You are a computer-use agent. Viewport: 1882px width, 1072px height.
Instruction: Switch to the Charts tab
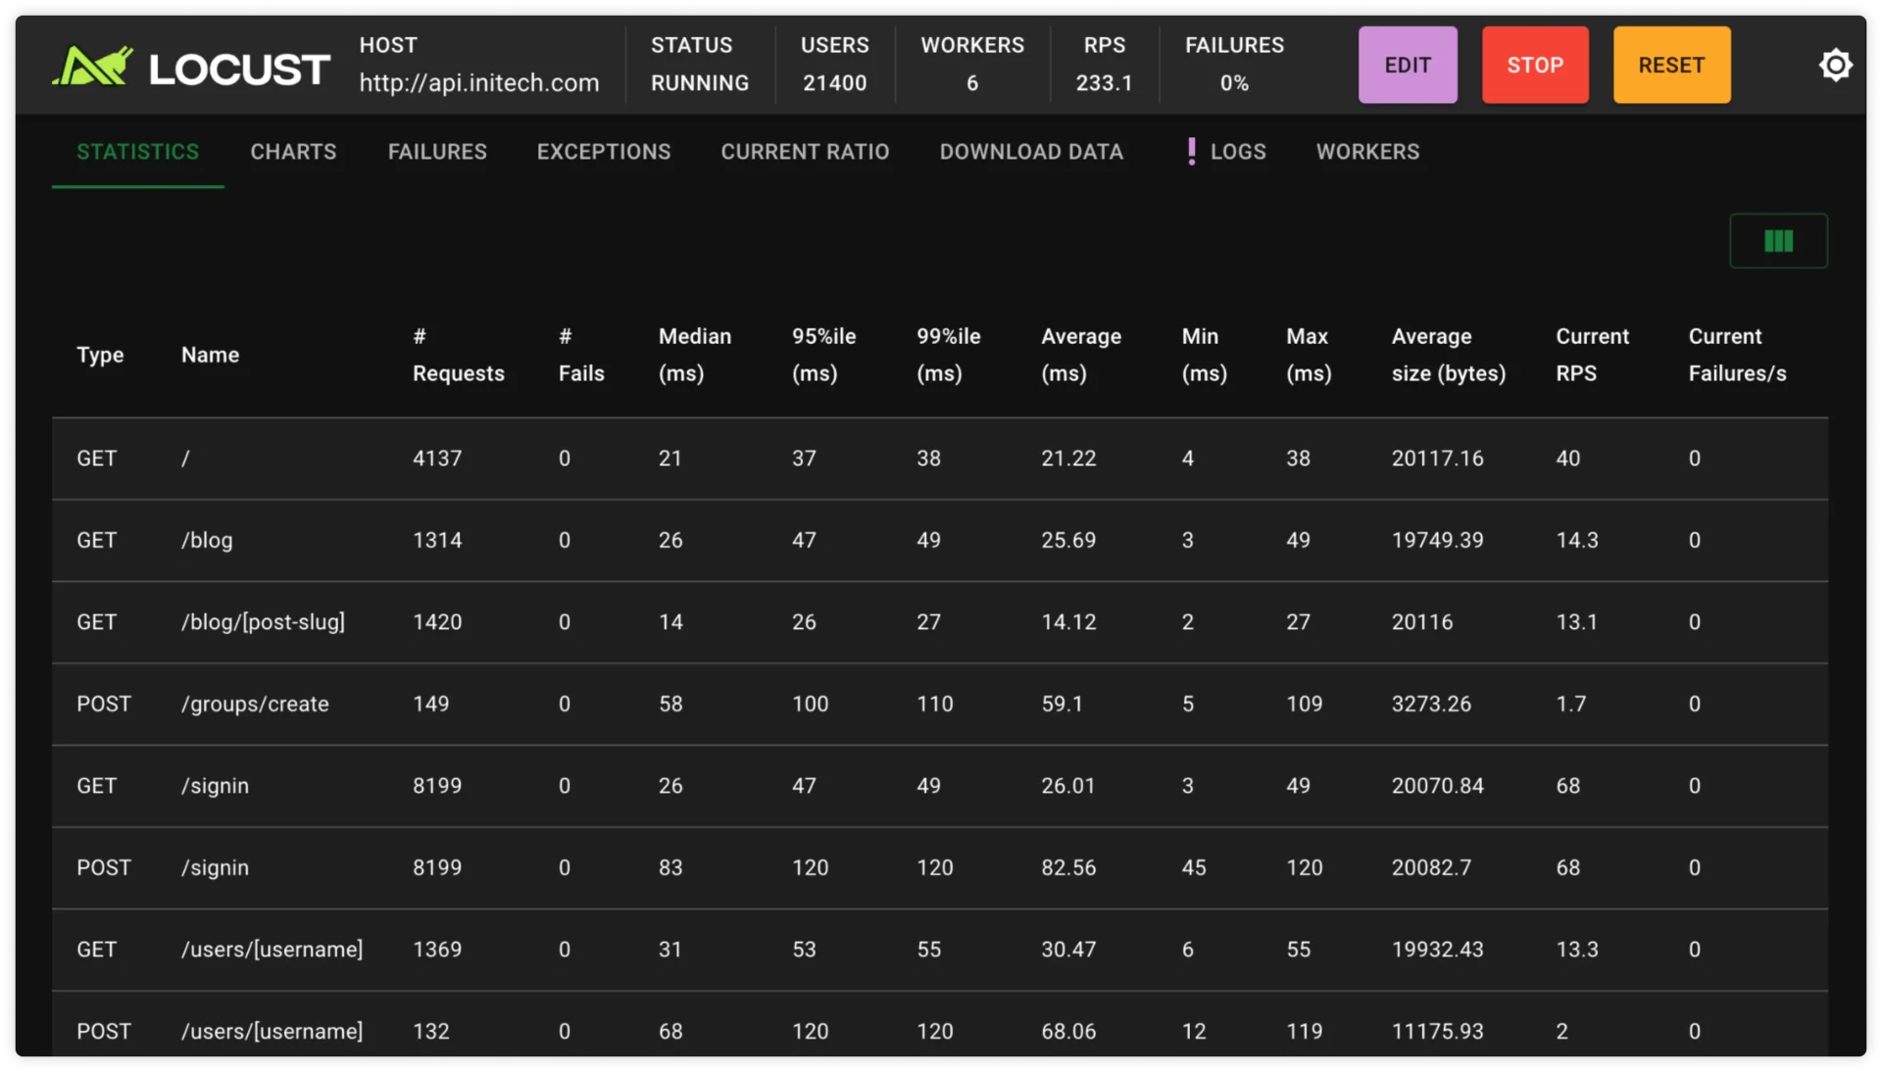(293, 152)
